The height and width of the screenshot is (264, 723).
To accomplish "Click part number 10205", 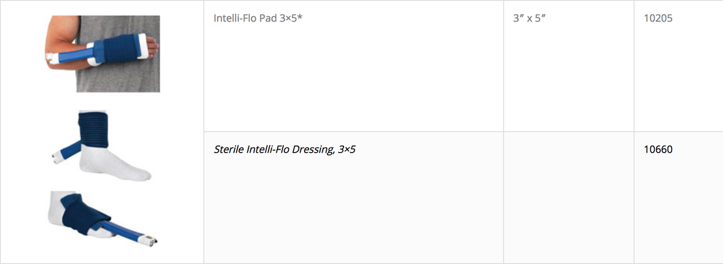I will (x=658, y=20).
